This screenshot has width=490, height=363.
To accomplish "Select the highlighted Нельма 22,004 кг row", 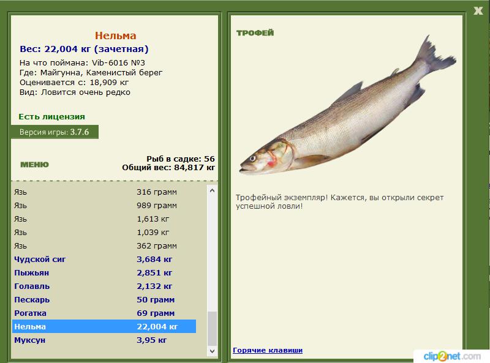I will pyautogui.click(x=104, y=326).
